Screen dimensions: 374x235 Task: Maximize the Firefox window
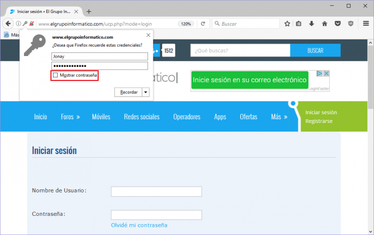tap(349, 6)
